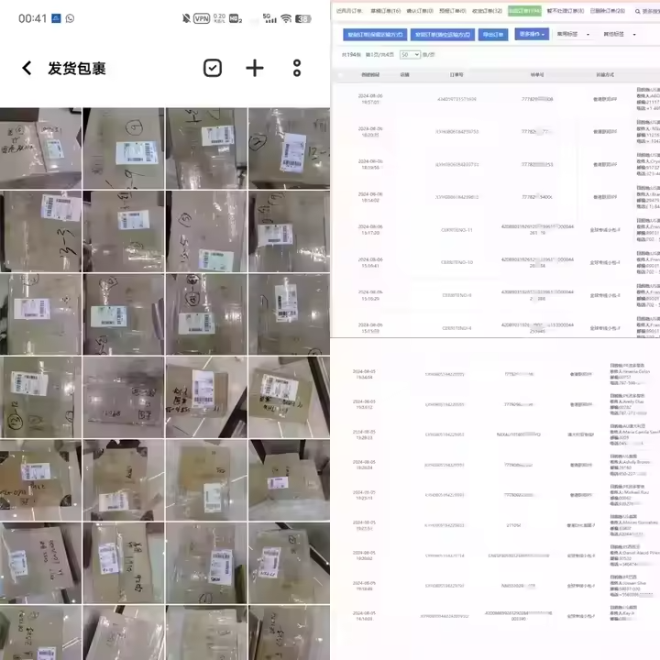The width and height of the screenshot is (660, 660).
Task: Click order number CERRITENO-11
Action: tap(456, 230)
